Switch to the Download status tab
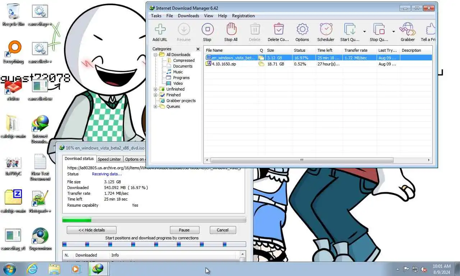The image size is (460, 276). coord(79,158)
